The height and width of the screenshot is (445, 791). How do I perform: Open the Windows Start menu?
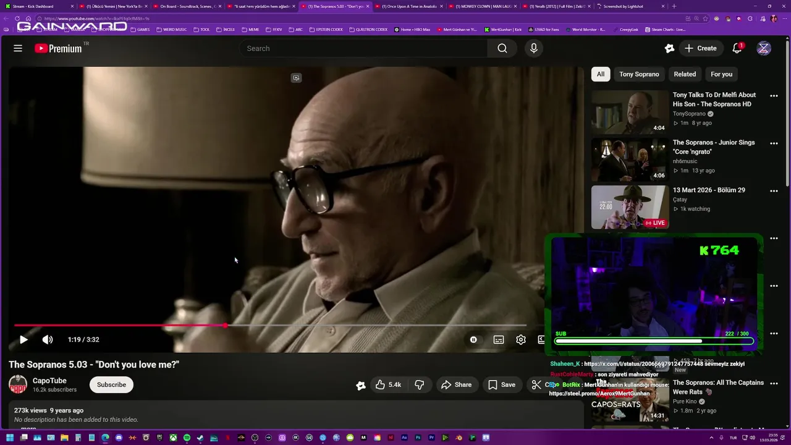pyautogui.click(x=10, y=438)
